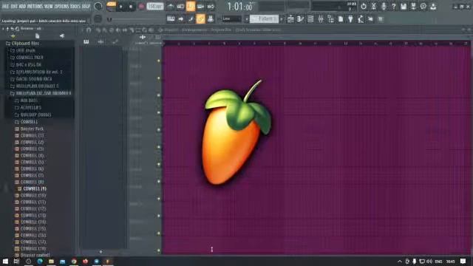The height and width of the screenshot is (266, 473).
Task: Open the chat bubble news icon
Action: [x=423, y=7]
